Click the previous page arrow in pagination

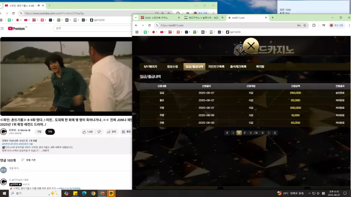click(x=233, y=133)
